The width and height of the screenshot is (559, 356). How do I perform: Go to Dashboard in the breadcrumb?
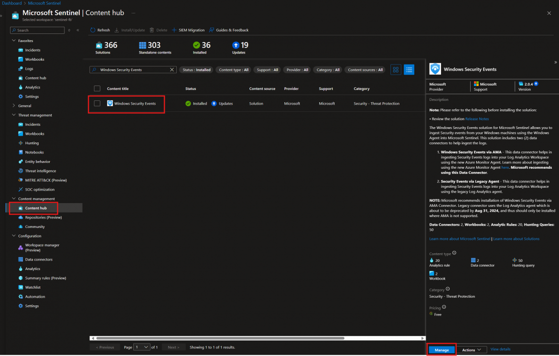click(x=11, y=3)
